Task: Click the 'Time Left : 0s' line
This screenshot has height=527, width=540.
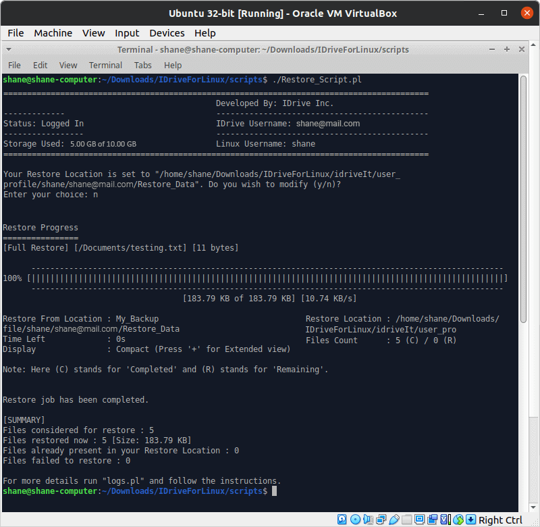Action: [64, 339]
